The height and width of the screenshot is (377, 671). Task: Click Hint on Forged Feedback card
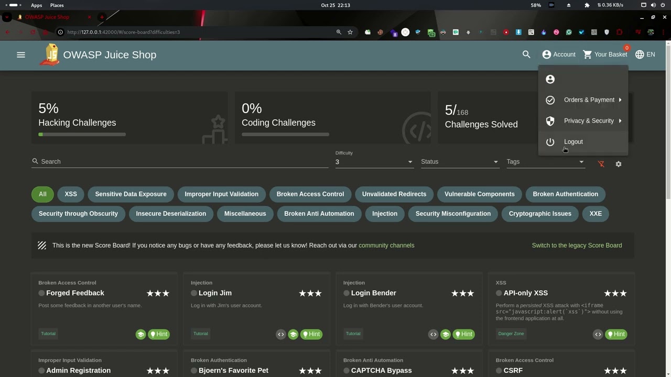coord(159,334)
